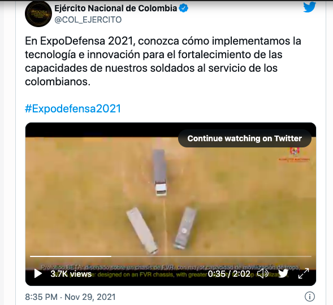Click the video subtitle caption text

(x=171, y=271)
